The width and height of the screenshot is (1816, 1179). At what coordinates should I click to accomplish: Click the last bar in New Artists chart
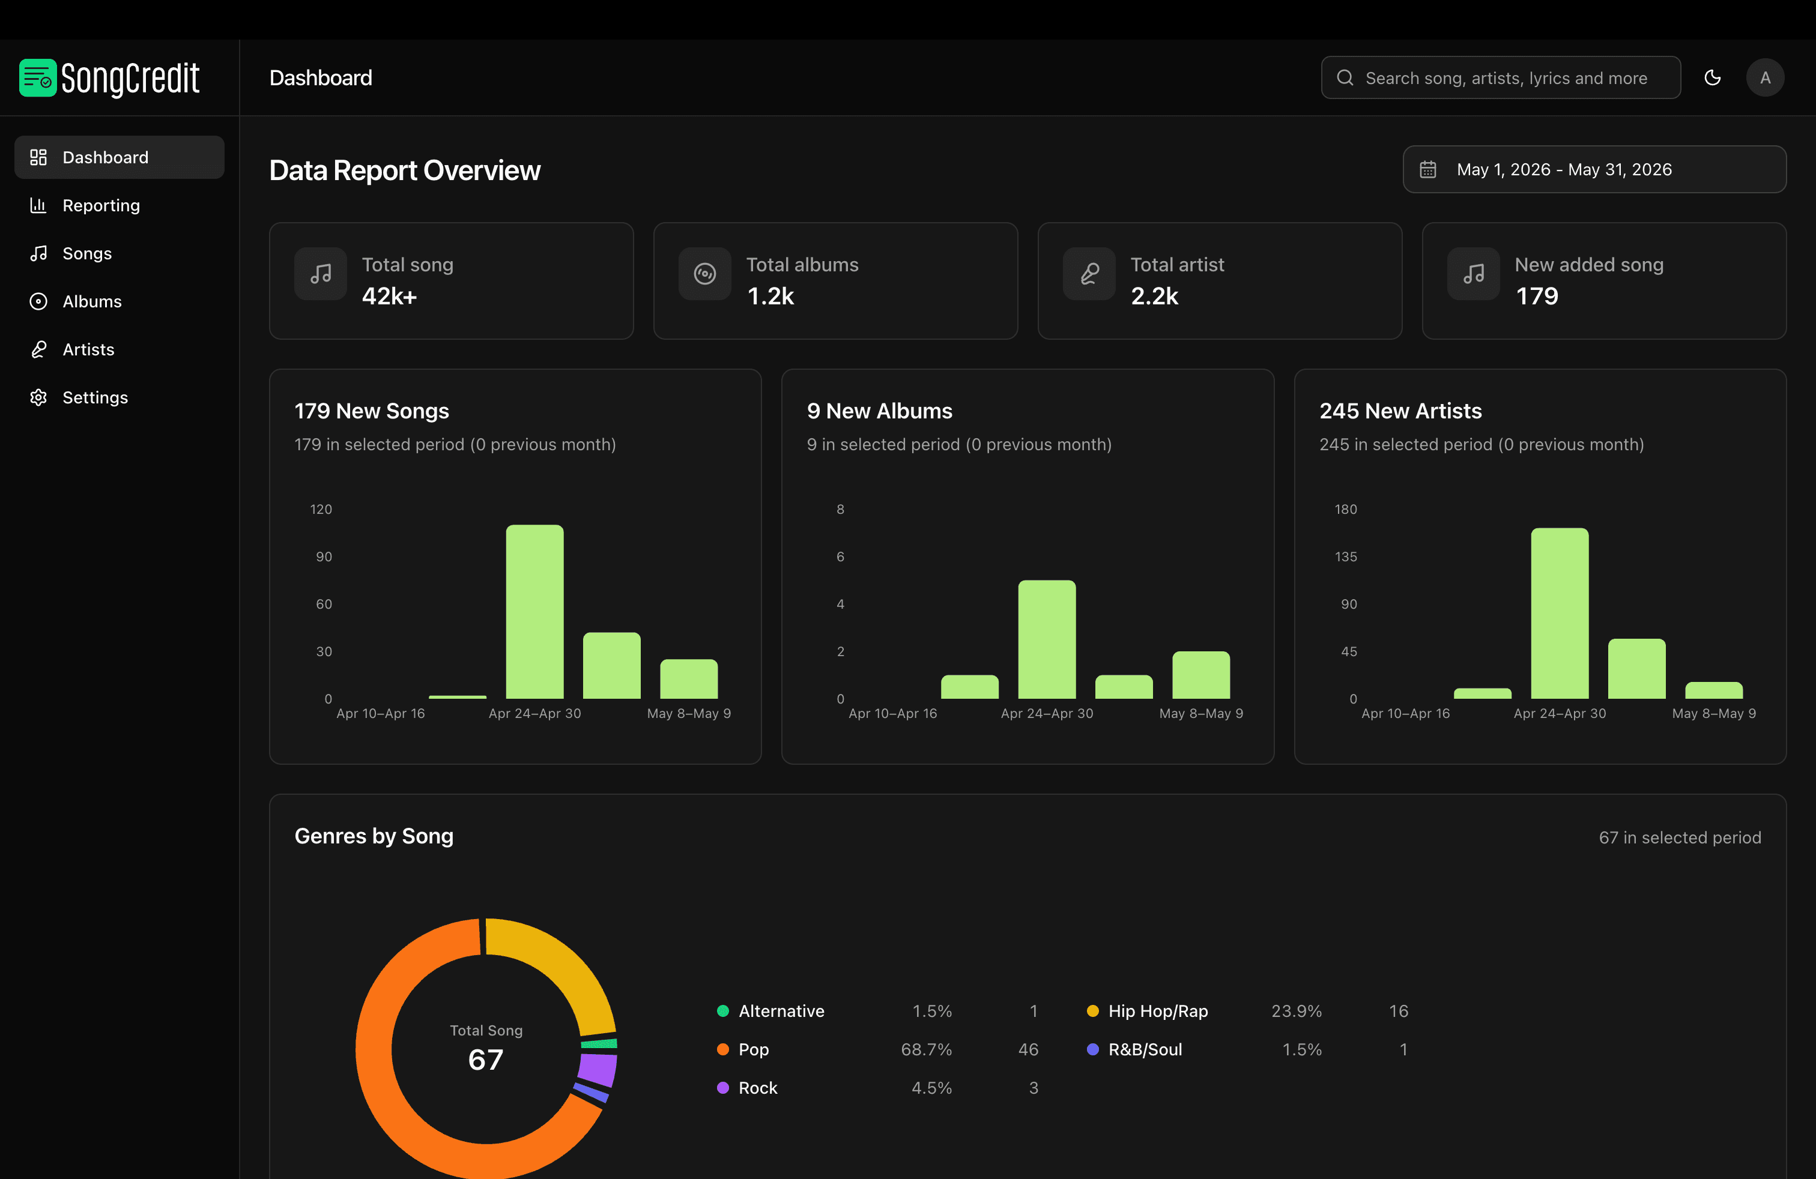[x=1714, y=690]
